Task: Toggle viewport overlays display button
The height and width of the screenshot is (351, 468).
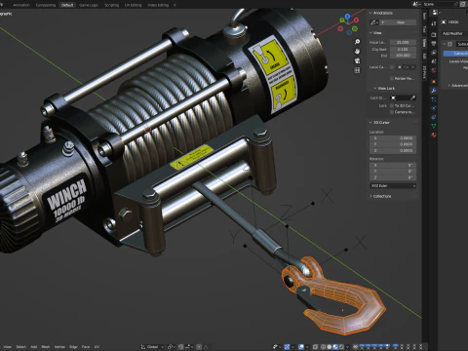Action: 301,347
